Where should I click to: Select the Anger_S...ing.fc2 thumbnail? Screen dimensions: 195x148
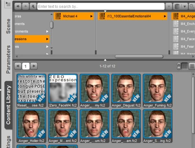158,126
